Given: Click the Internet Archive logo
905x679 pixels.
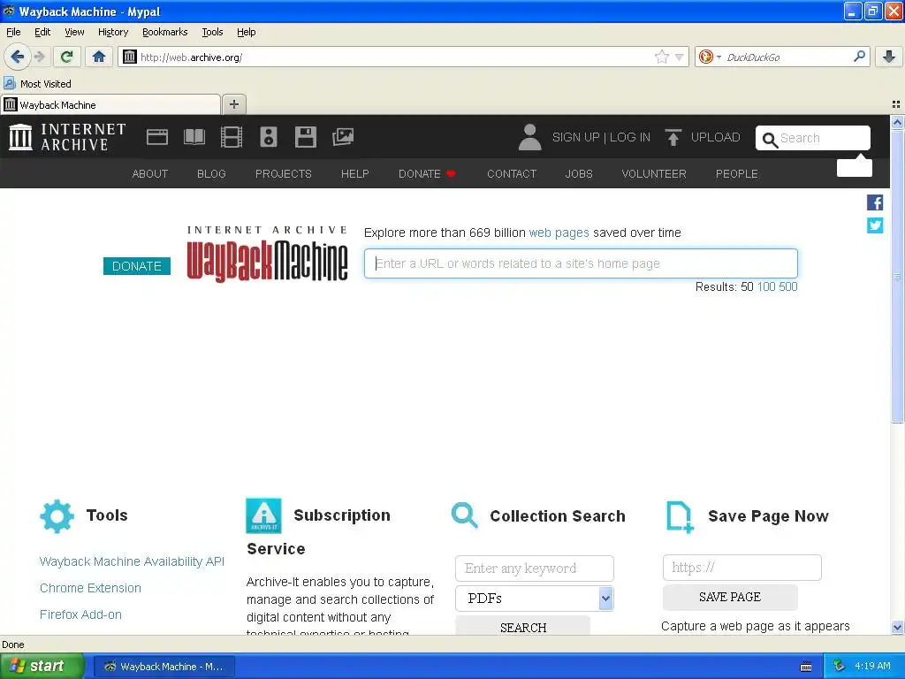Looking at the screenshot, I should point(67,137).
